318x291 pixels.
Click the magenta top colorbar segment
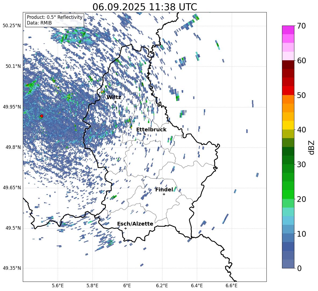click(x=288, y=30)
